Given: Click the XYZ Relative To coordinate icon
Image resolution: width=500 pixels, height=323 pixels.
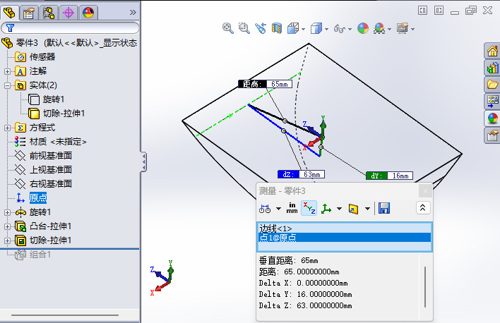Looking at the screenshot, I should [326, 209].
